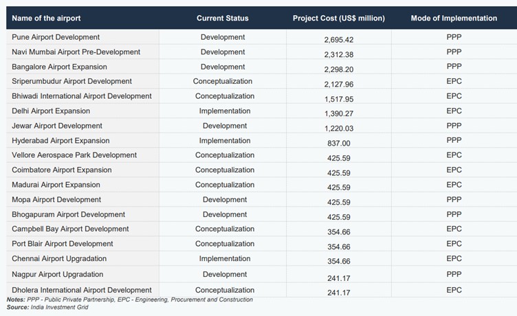517x316 pixels.
Task: Select the Implementation status for Chennai Airport
Action: pos(225,258)
